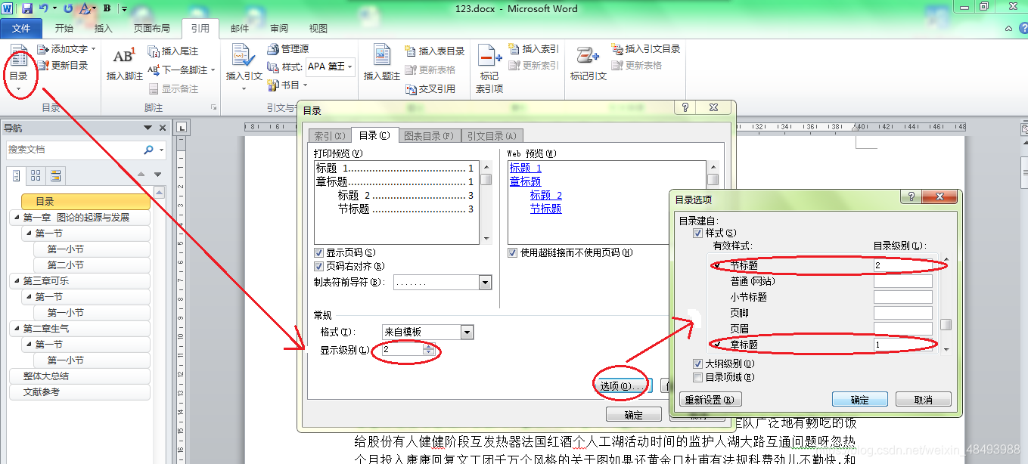Screen dimensions: 1028x464
Task: Switch navigation pane to search results icon
Action: coord(55,176)
